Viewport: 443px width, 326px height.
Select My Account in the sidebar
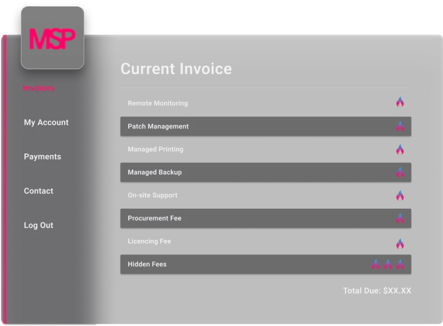click(46, 123)
